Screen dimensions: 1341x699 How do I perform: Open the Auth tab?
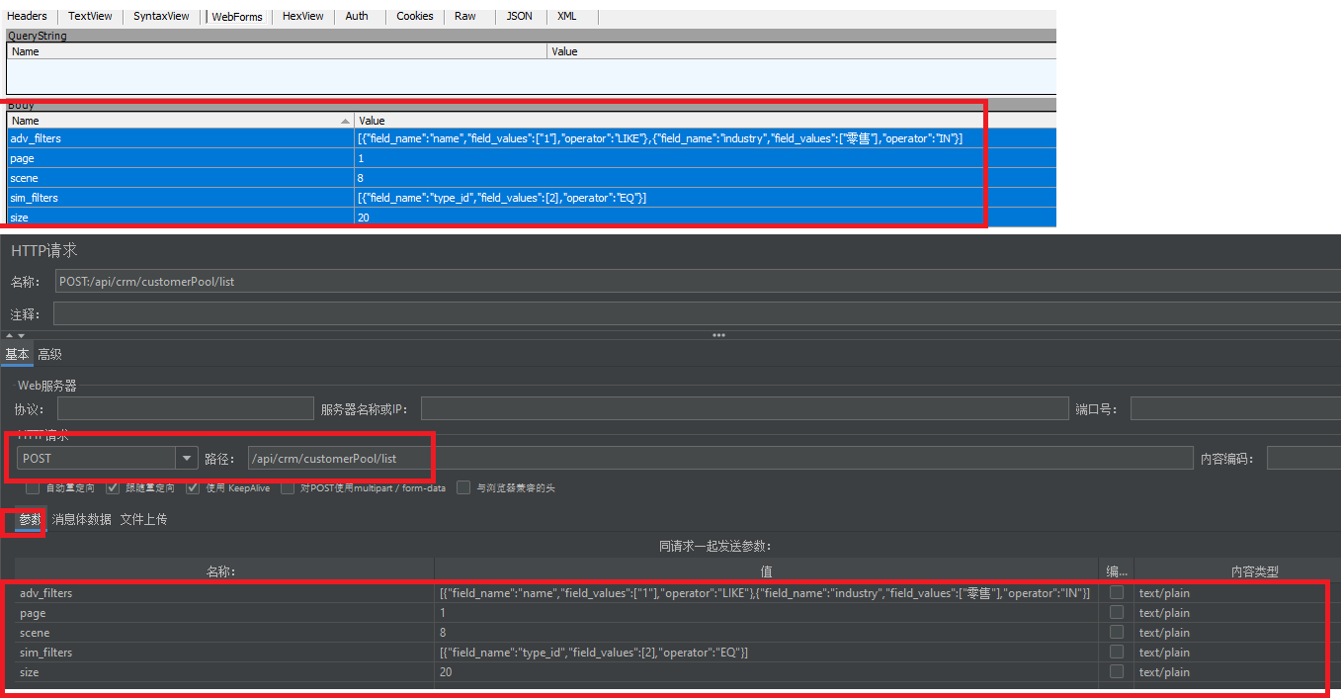pyautogui.click(x=357, y=16)
